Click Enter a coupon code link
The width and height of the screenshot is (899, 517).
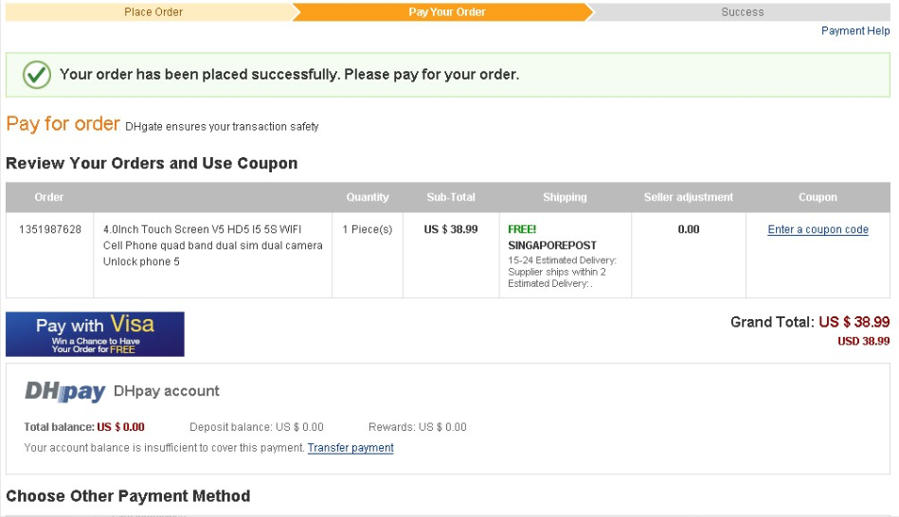[x=818, y=229]
